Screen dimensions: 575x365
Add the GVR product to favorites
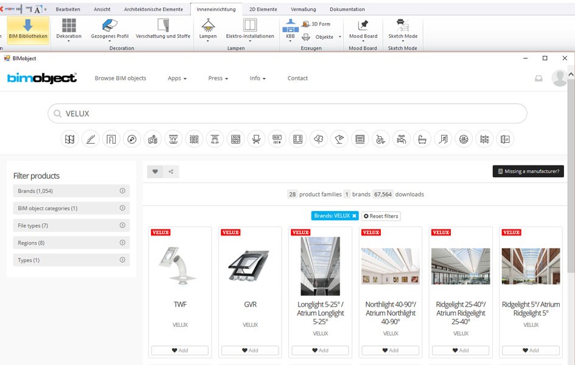coord(250,350)
